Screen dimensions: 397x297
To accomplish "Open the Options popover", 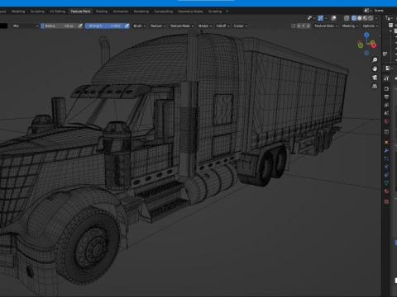I will point(371,26).
